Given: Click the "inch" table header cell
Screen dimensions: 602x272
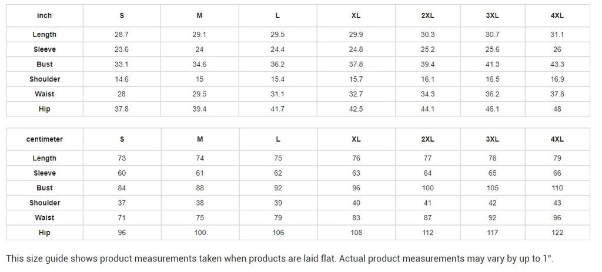Looking at the screenshot, I should 45,15.
